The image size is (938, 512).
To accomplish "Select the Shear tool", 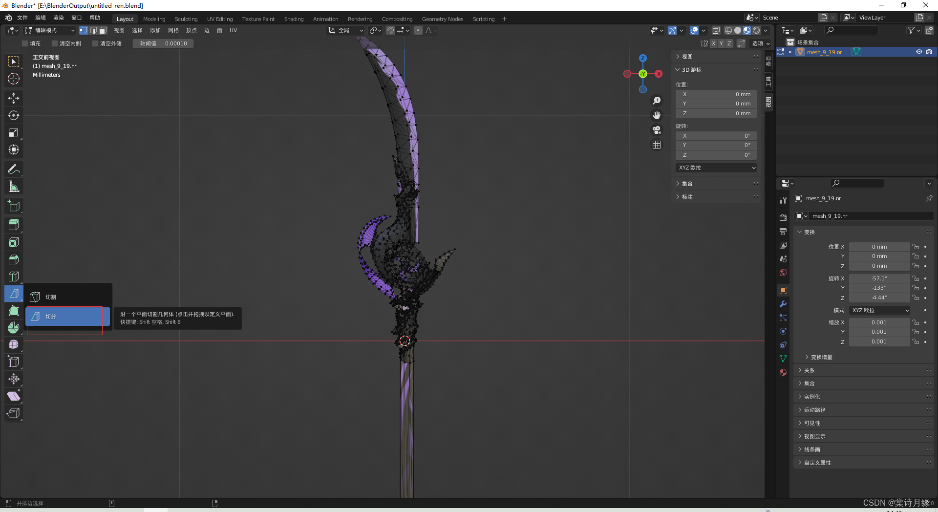I will (x=14, y=396).
